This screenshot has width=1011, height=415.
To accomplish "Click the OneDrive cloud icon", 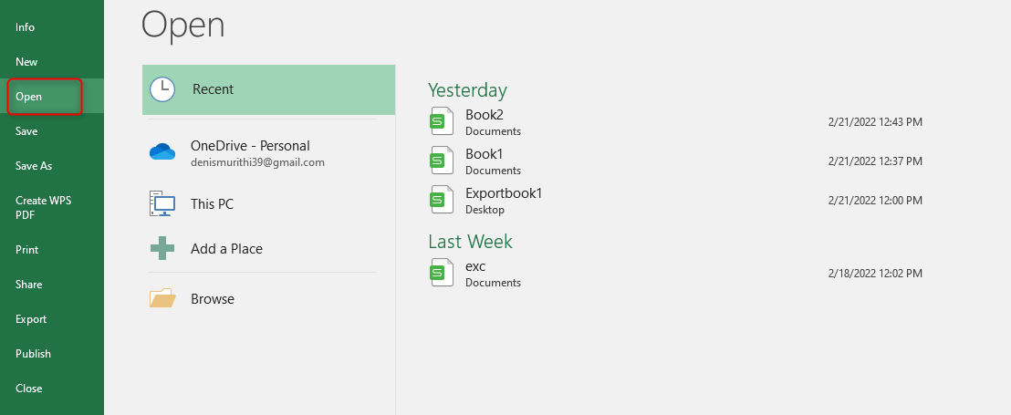I will 162,152.
